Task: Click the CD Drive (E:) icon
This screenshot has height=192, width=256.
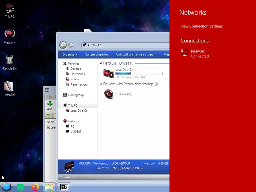Action: pyautogui.click(x=108, y=94)
